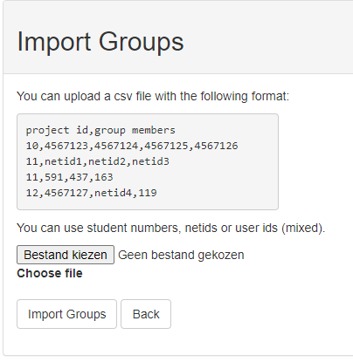Click the 'Bestand kiezen' file chooser button
The image size is (353, 362).
coord(66,255)
